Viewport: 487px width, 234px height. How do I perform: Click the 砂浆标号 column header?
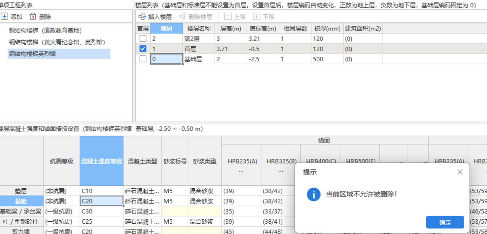pyautogui.click(x=175, y=161)
